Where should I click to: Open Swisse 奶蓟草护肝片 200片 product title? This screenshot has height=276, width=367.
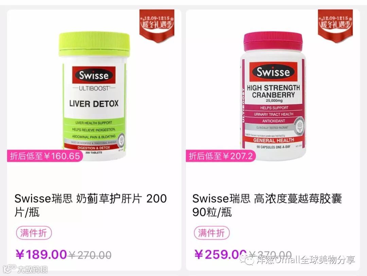91,205
